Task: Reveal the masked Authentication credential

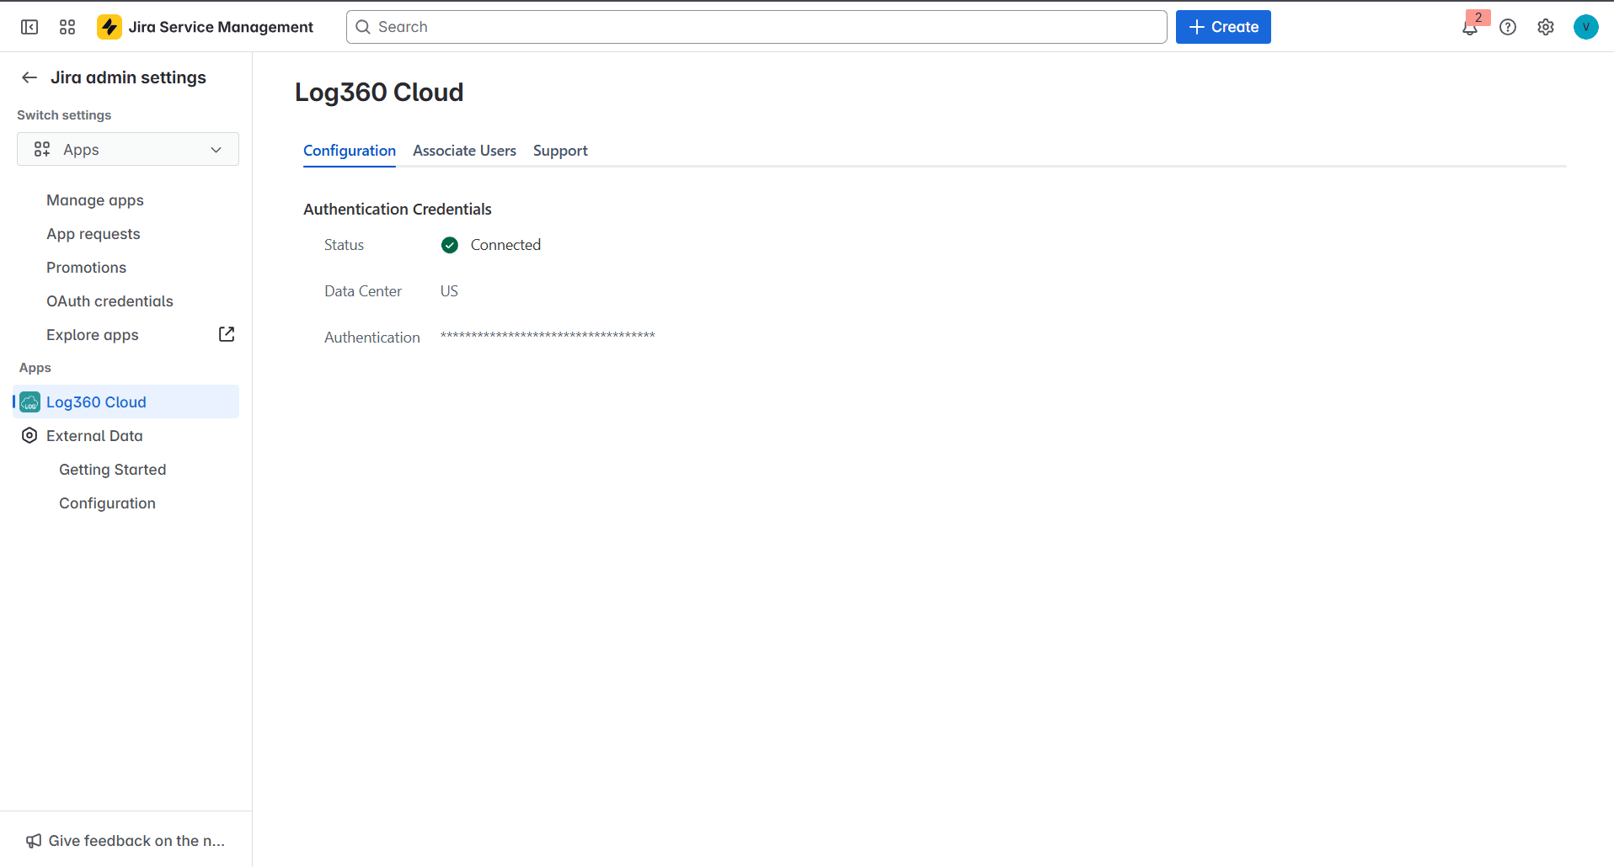Action: (x=548, y=336)
